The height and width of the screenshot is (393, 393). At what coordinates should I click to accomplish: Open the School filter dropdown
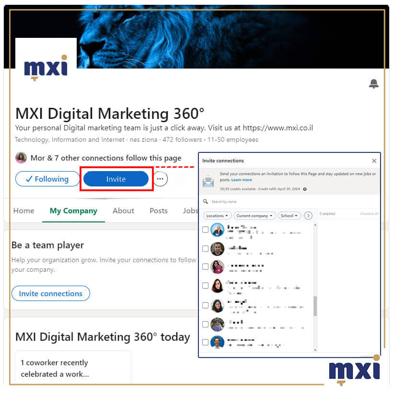point(289,216)
